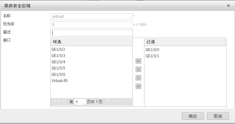The image size is (235, 124).
Task: Remove all interfaces with double left arrow
Action: (x=138, y=86)
